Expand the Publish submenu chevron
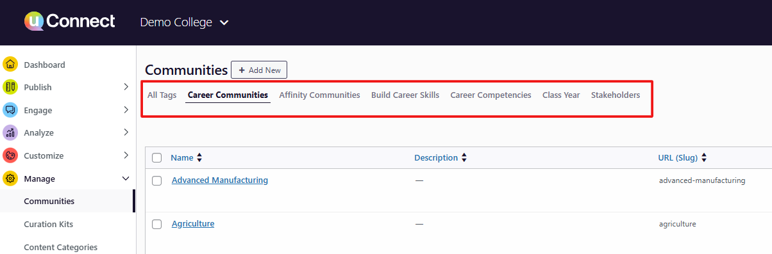 point(126,87)
